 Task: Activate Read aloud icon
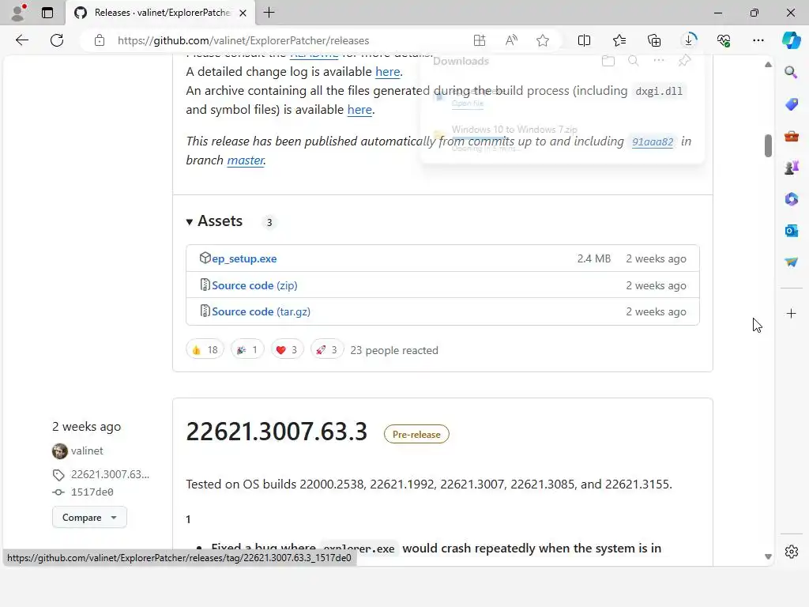511,40
